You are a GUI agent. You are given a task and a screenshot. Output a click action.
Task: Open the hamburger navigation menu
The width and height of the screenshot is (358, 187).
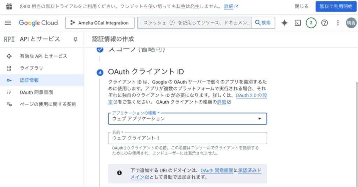[x=8, y=23]
